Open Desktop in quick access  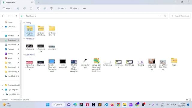[x=10, y=36]
